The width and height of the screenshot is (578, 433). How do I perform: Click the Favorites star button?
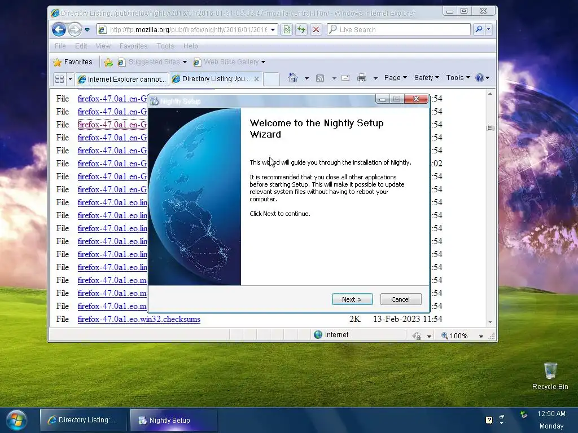[73, 62]
